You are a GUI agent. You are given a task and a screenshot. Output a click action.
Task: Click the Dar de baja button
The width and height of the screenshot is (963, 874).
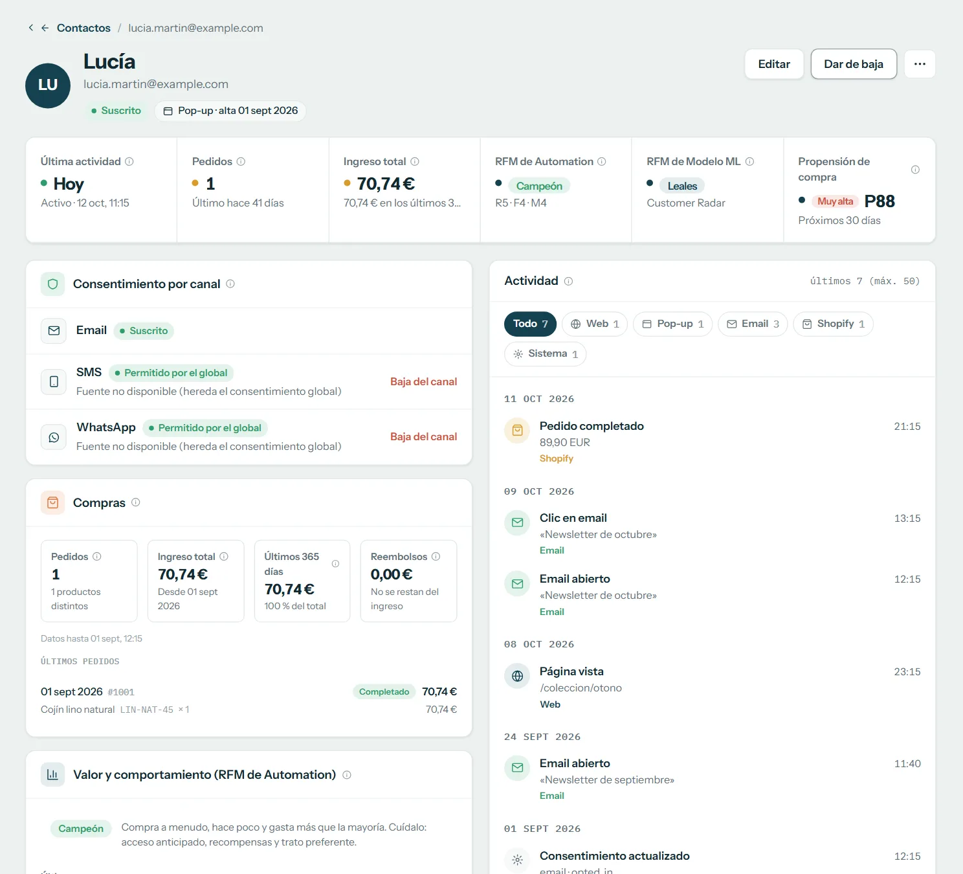(854, 64)
